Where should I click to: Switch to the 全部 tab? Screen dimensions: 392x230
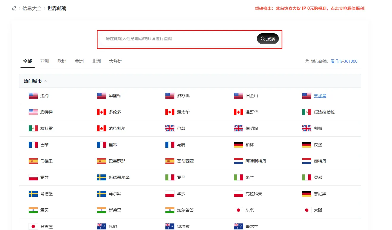[x=28, y=61]
